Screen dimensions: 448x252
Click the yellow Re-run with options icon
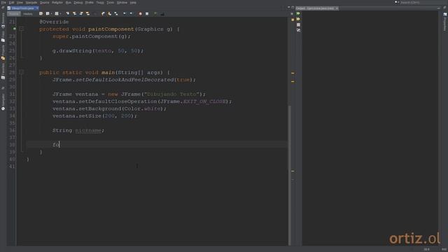[x=298, y=19]
